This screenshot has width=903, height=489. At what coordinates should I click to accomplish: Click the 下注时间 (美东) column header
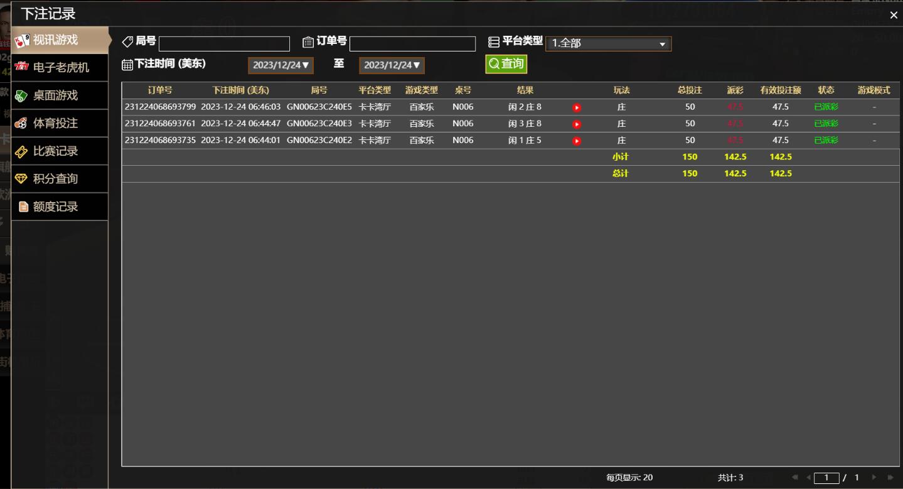click(240, 90)
